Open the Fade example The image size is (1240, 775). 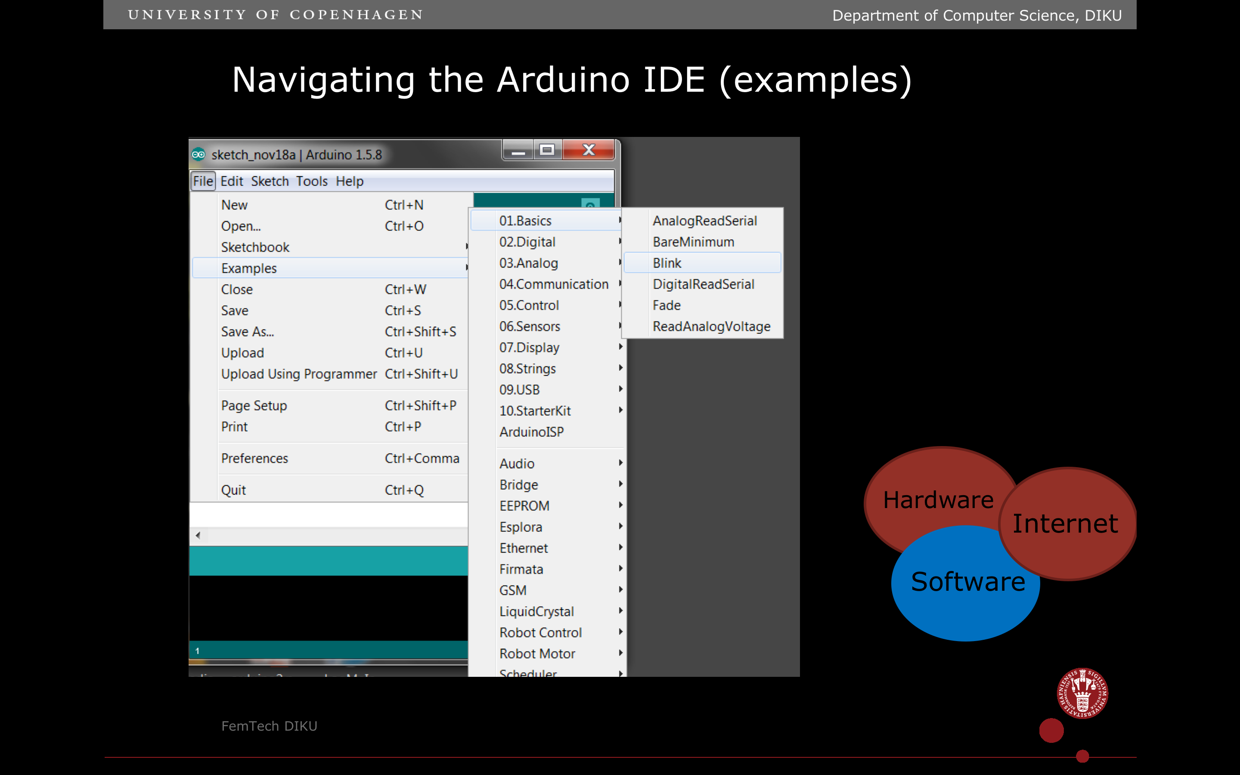click(703, 305)
